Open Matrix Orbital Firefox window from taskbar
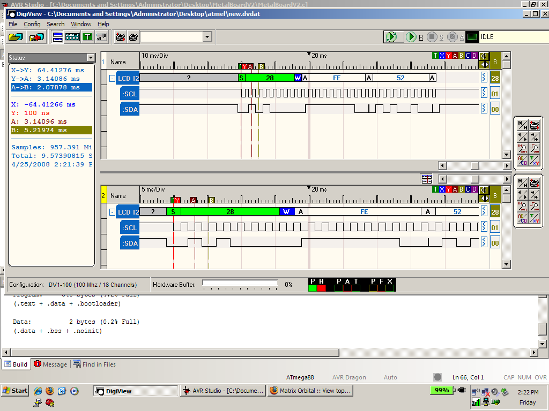 pyautogui.click(x=310, y=391)
